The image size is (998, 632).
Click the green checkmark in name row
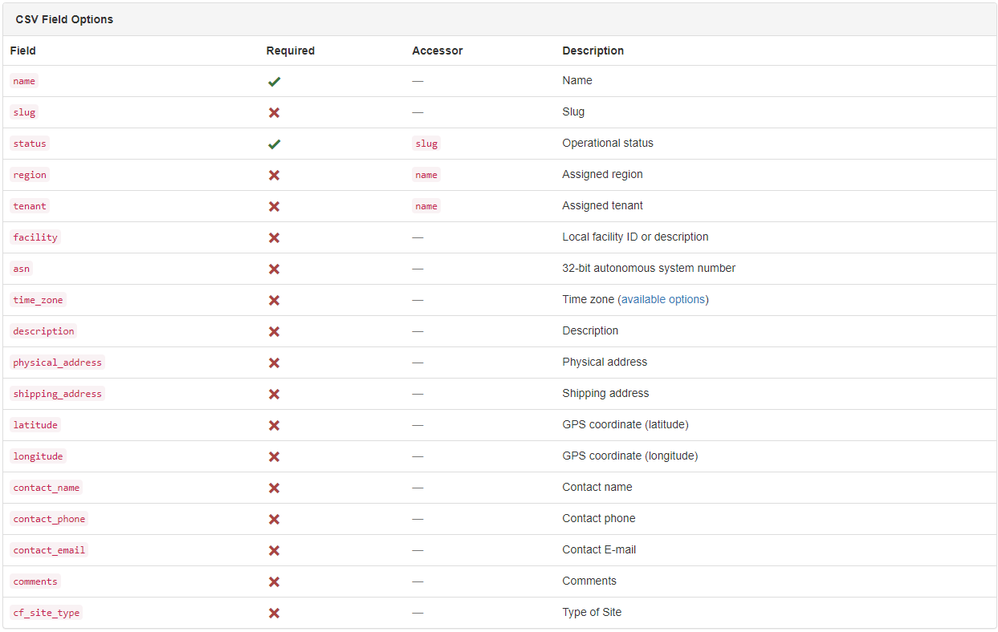click(274, 82)
